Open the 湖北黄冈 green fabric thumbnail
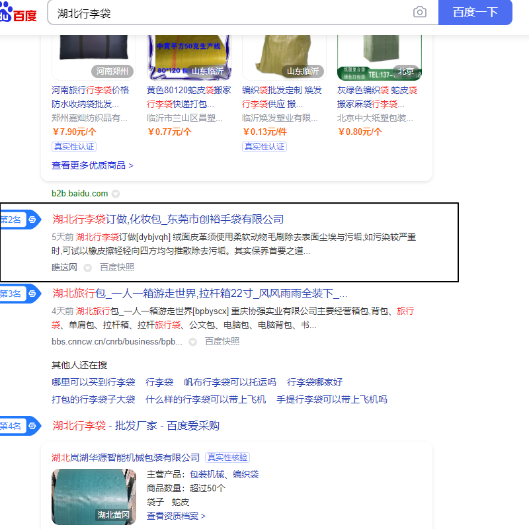 [94, 497]
